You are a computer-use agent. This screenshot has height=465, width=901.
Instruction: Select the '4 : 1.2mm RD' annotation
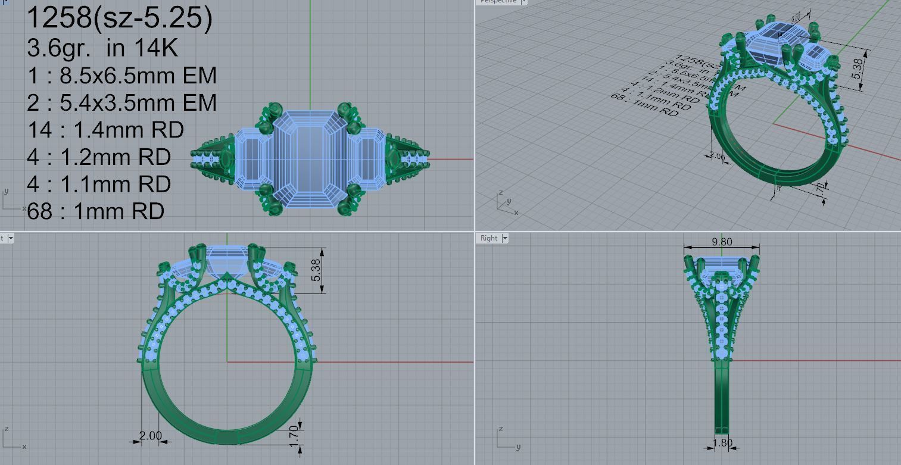tap(99, 157)
